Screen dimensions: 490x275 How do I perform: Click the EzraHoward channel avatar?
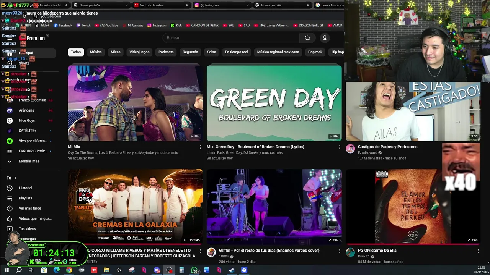point(350,149)
